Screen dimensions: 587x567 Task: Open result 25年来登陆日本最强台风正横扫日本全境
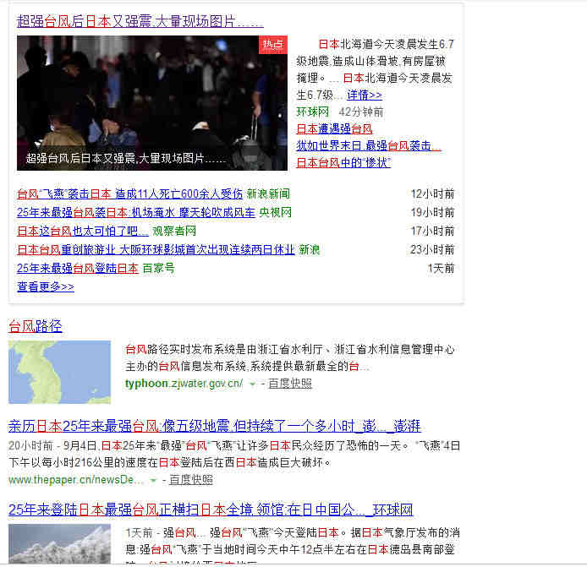click(211, 510)
